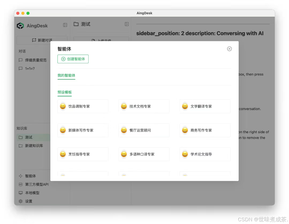The image size is (289, 224).
Task: Close the 智能体 dialog with the X icon
Action: pos(229,49)
